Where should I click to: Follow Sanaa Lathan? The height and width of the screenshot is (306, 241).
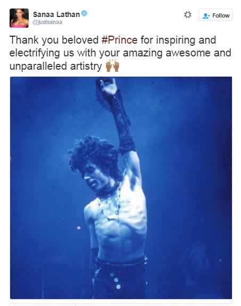pos(215,15)
